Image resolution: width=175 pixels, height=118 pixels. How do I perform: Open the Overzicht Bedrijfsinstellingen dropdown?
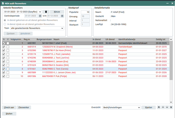point(139,107)
